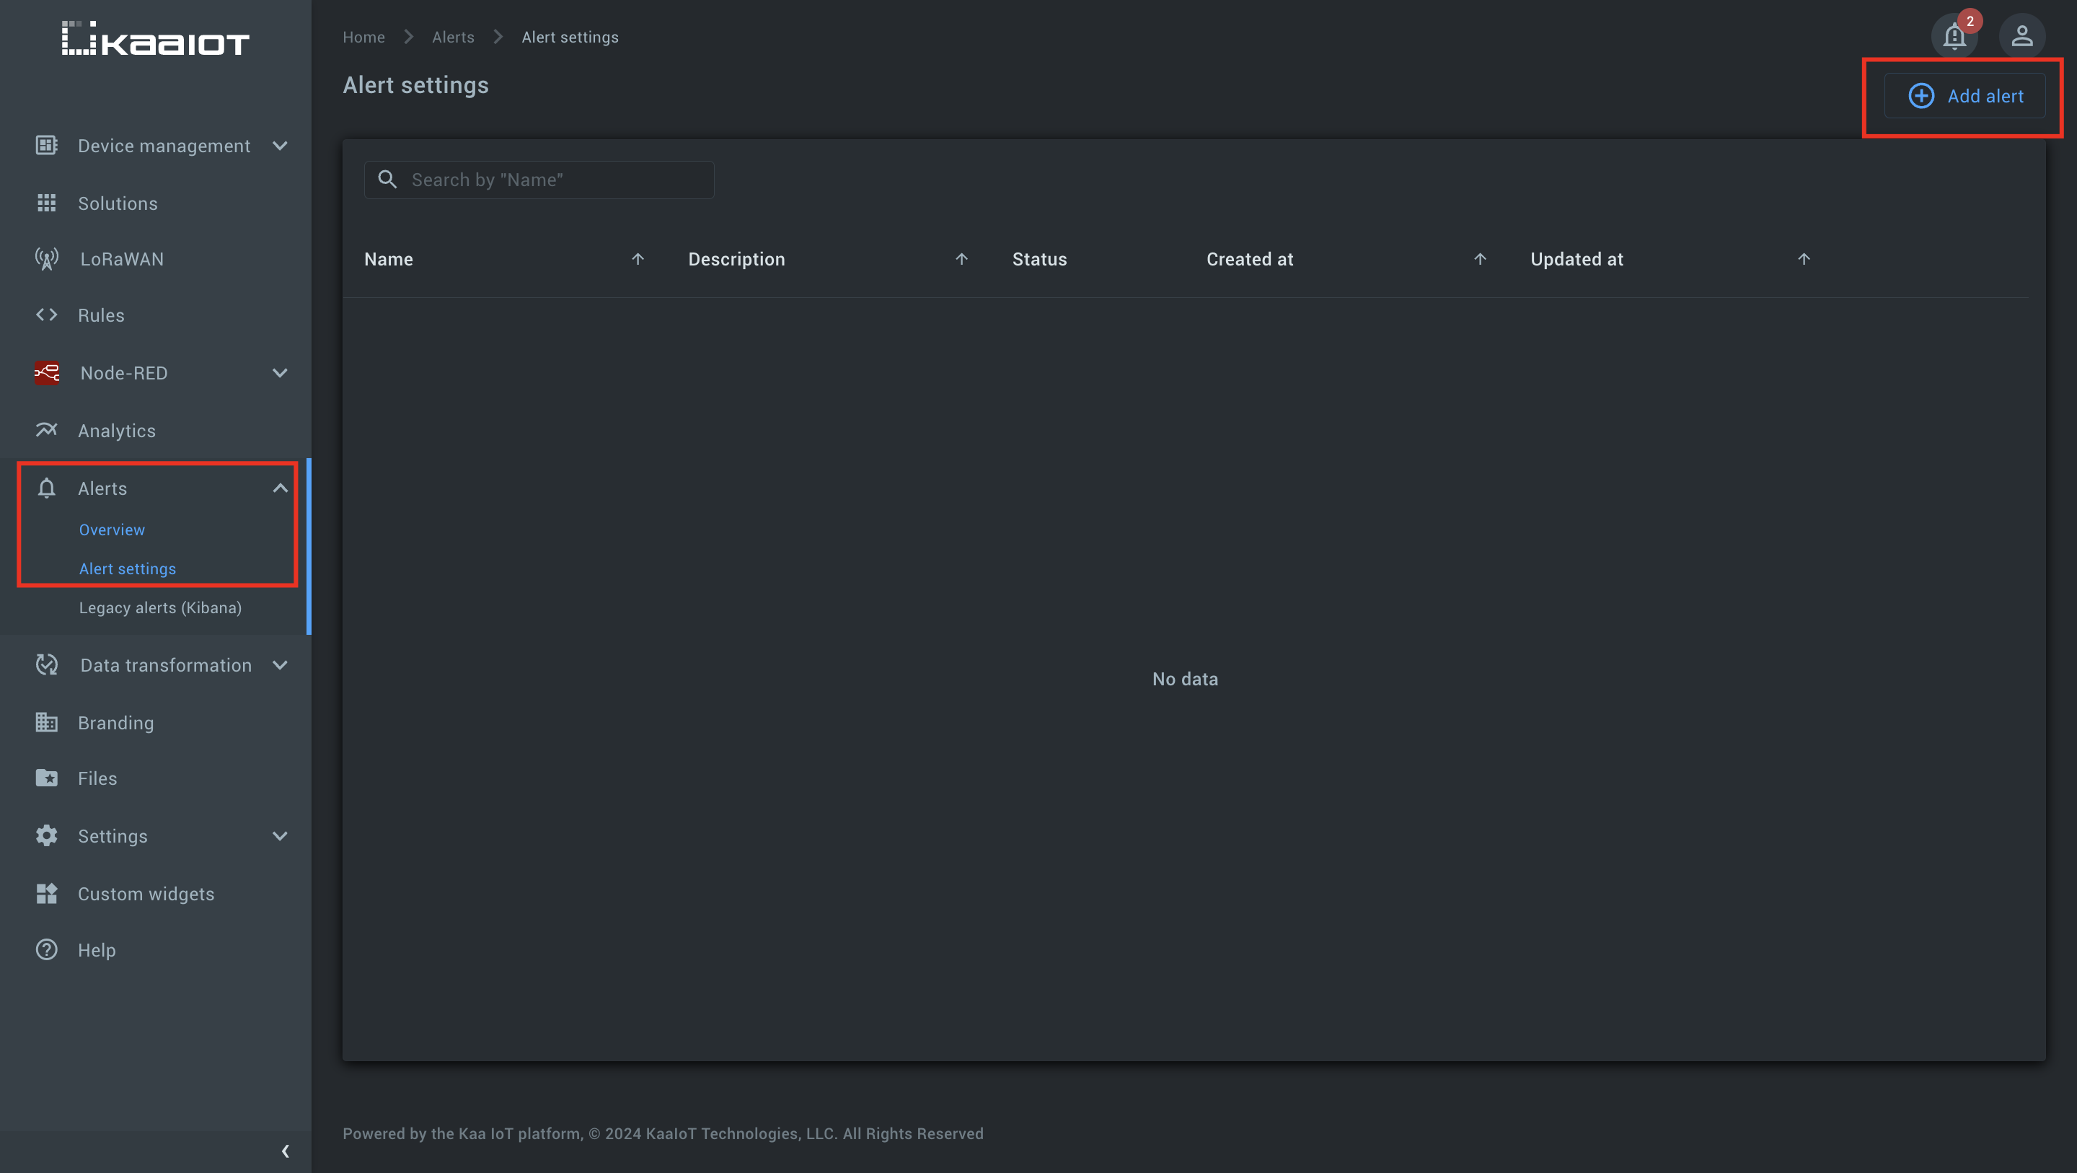Image resolution: width=2077 pixels, height=1173 pixels.
Task: Toggle sort on the Description column arrow
Action: click(x=961, y=259)
